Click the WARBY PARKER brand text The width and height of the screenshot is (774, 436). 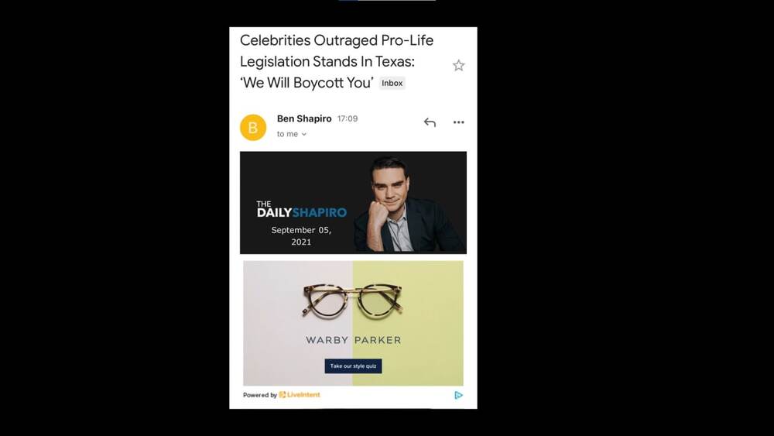[353, 340]
